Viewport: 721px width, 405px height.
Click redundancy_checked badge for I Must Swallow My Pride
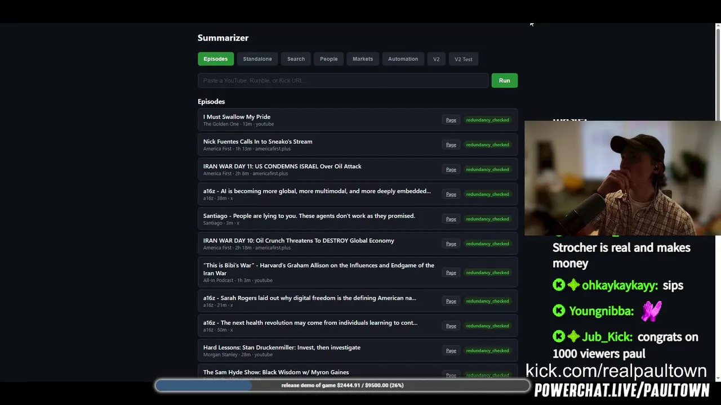point(487,120)
